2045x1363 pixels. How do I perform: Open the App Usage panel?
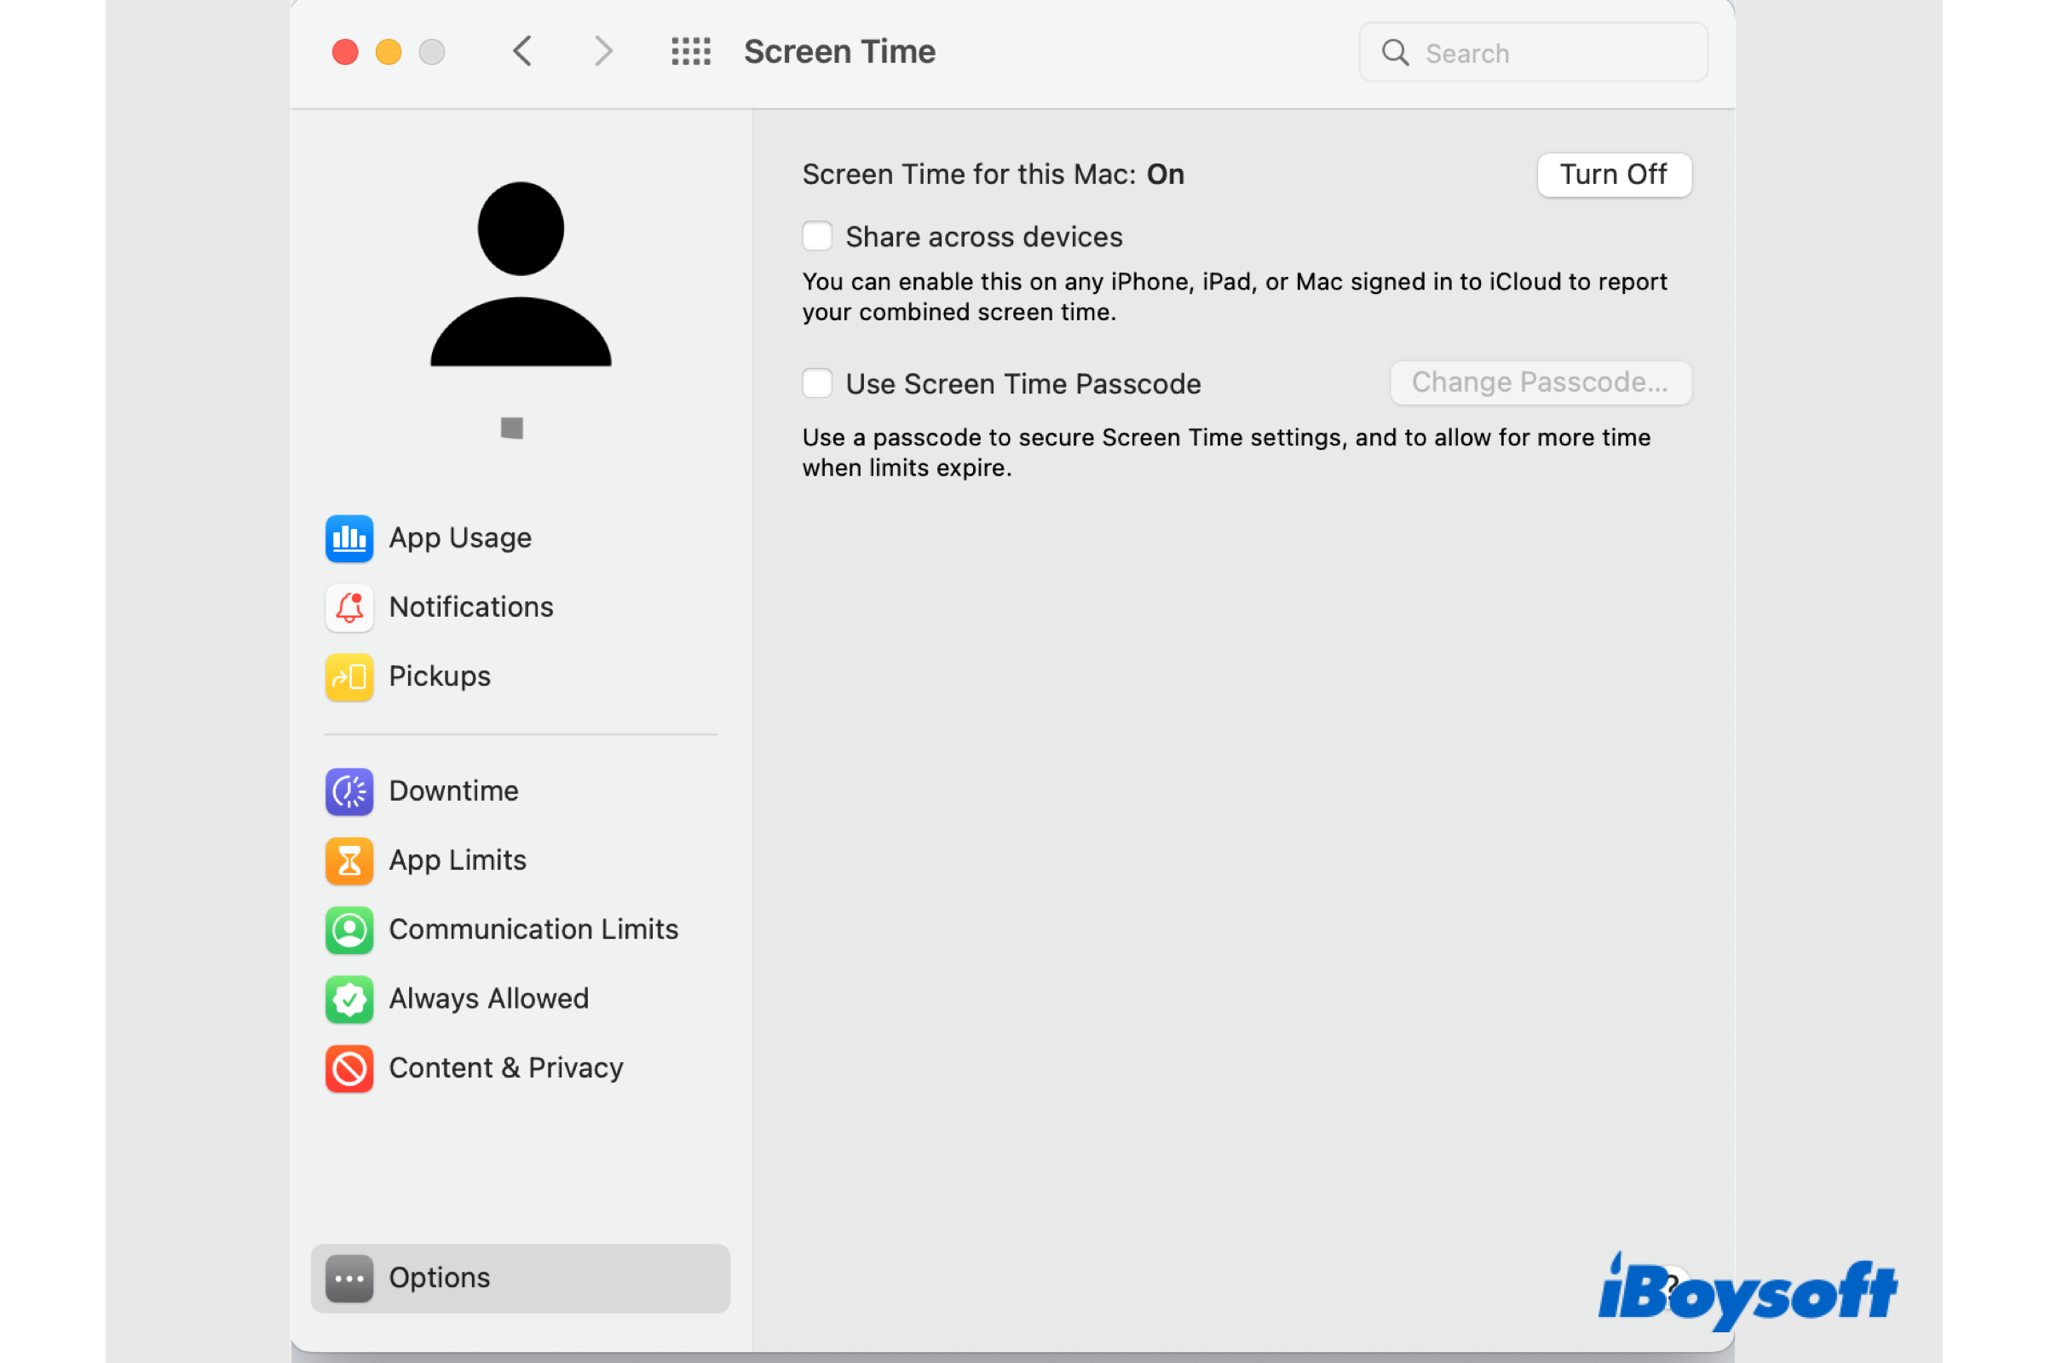tap(459, 538)
